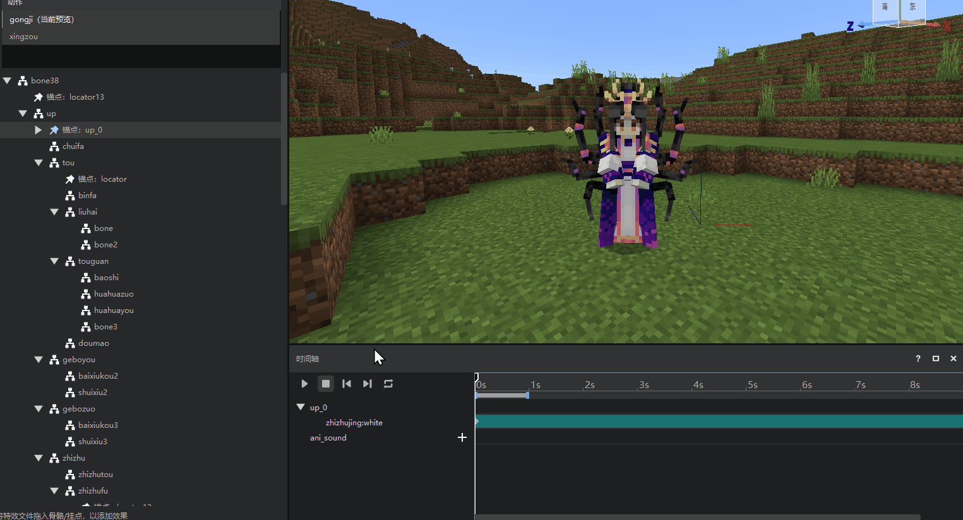Select the chuifa tree item
Viewport: 963px width, 520px height.
[x=73, y=146]
